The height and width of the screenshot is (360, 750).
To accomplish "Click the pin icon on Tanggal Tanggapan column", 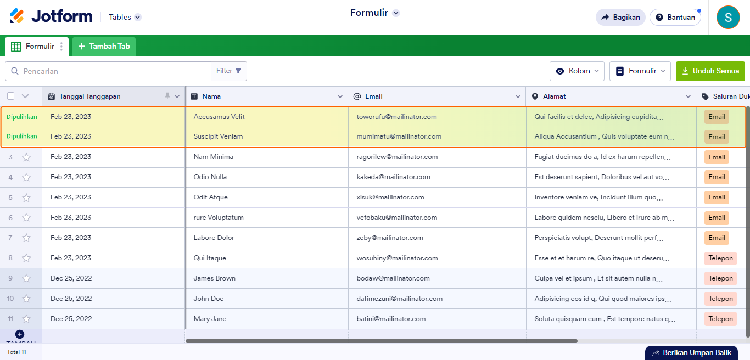I will point(167,96).
